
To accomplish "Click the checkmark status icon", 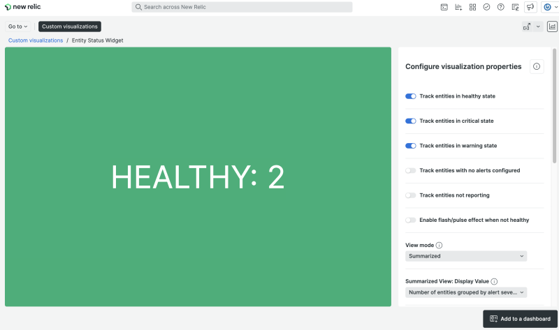I will coord(486,7).
